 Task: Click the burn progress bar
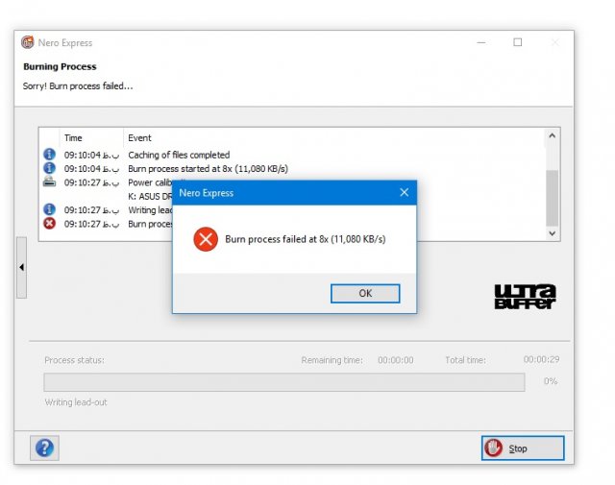coord(284,382)
